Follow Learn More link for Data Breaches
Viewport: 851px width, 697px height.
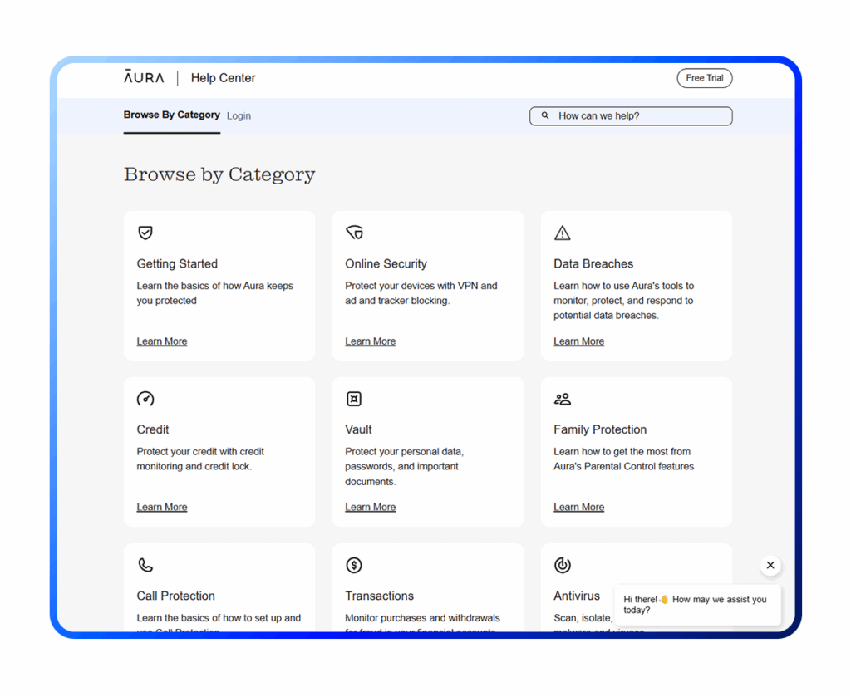tap(579, 341)
